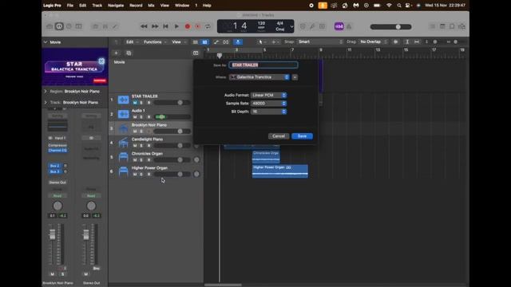Click the Audio 1 track icon
Screen dimensions: 511x287
point(123,114)
